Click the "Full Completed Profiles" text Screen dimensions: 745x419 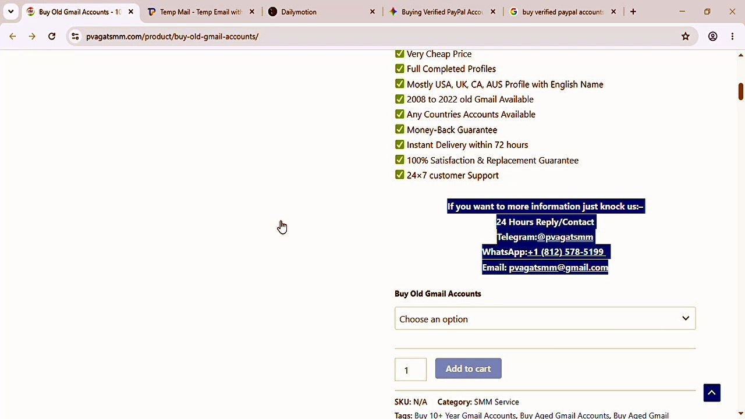pyautogui.click(x=451, y=69)
